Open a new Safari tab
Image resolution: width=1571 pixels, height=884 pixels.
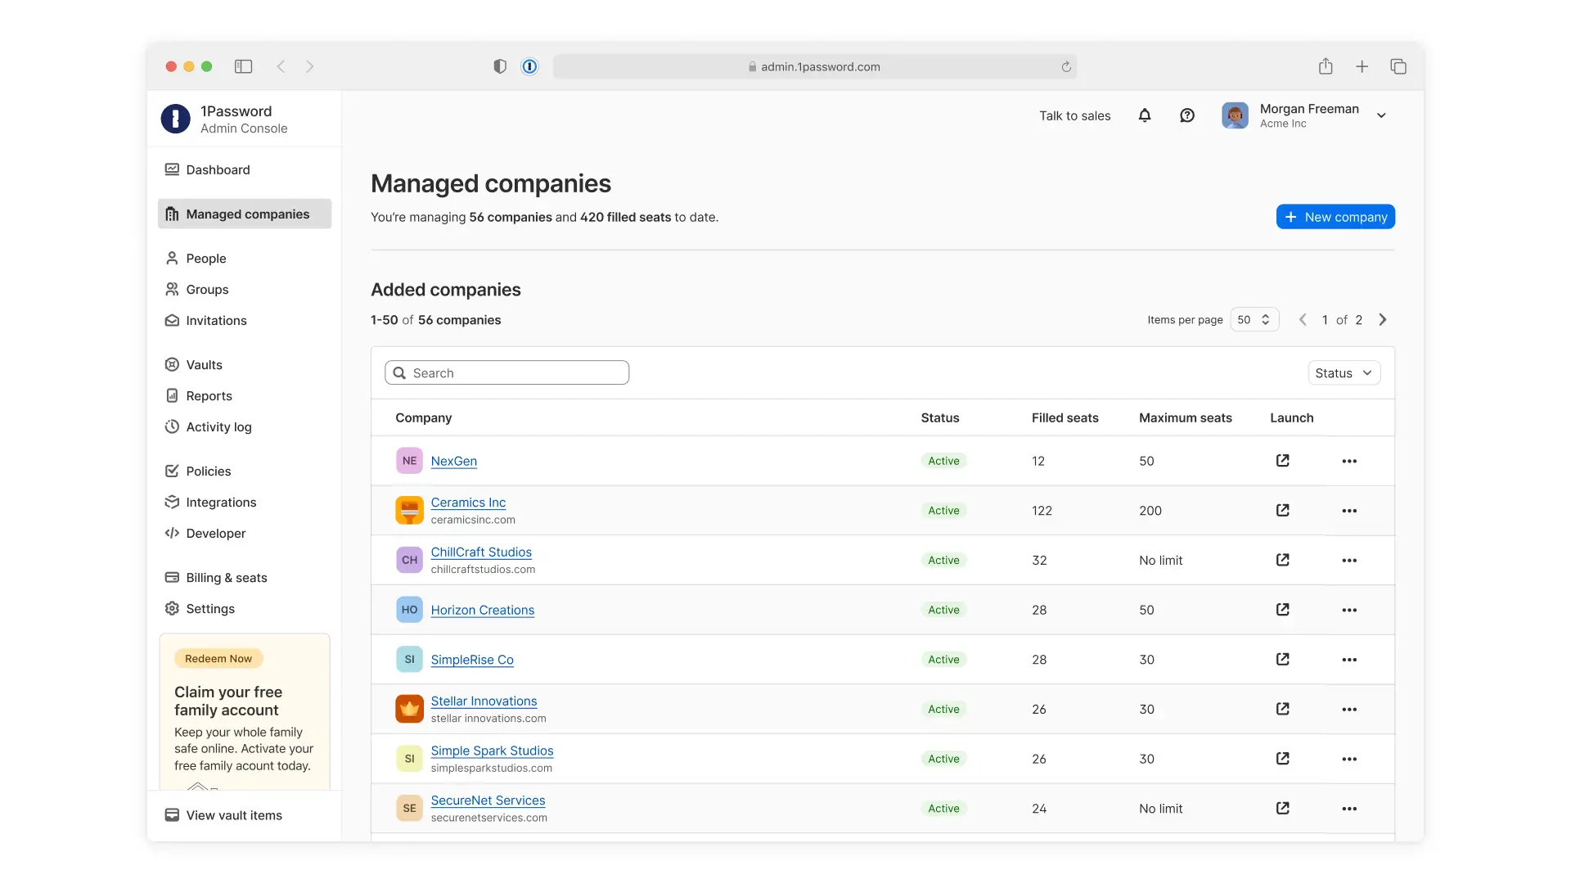point(1362,66)
